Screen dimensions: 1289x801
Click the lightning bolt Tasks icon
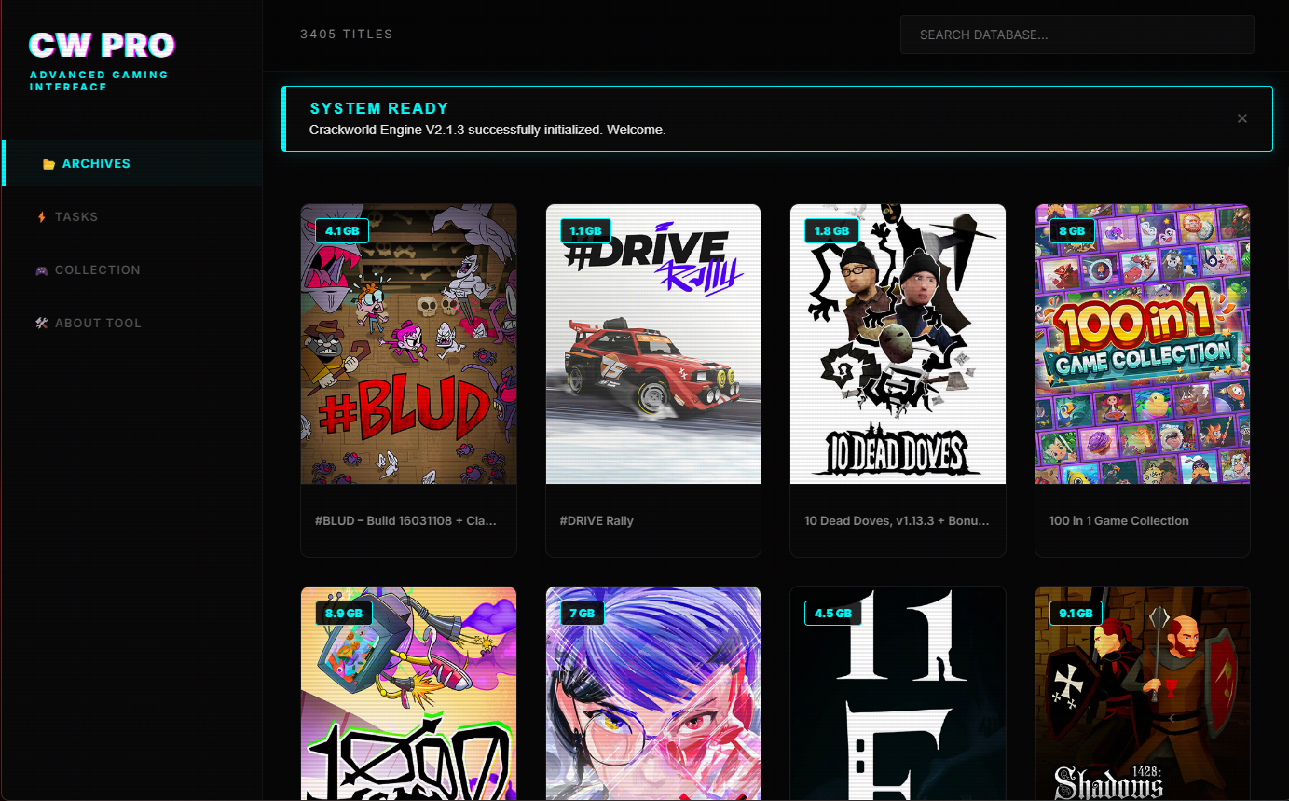pos(41,217)
